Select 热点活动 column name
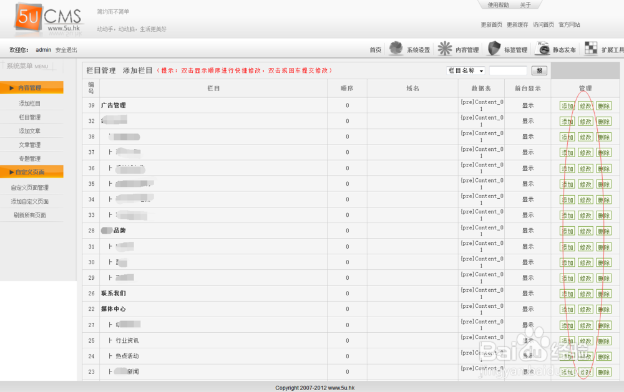The width and height of the screenshot is (624, 392). (127, 356)
